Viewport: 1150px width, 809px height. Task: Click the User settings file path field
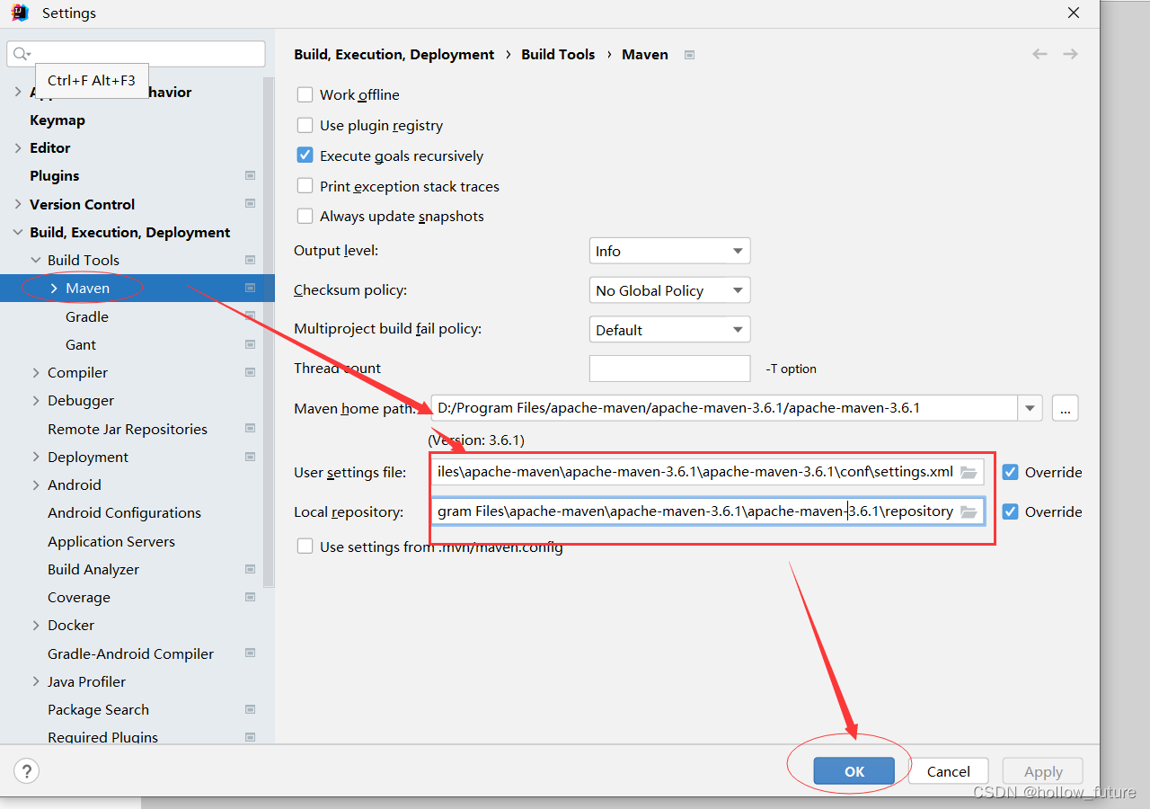(x=707, y=472)
